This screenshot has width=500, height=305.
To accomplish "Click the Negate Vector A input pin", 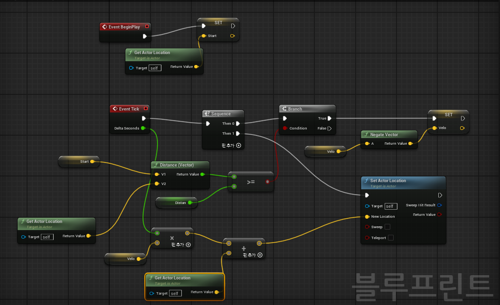I will point(367,143).
